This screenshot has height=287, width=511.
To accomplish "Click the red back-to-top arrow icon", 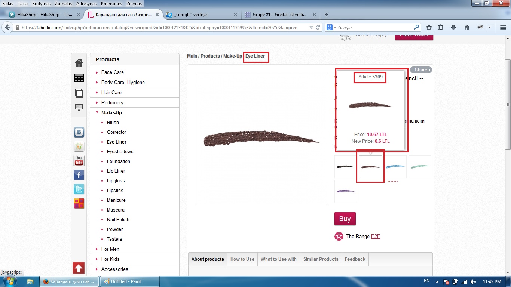I will 79,268.
